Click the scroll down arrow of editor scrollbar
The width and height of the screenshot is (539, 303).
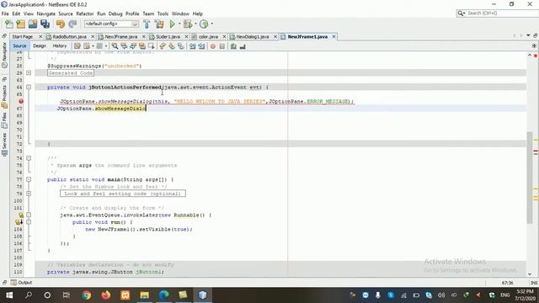coord(530,274)
